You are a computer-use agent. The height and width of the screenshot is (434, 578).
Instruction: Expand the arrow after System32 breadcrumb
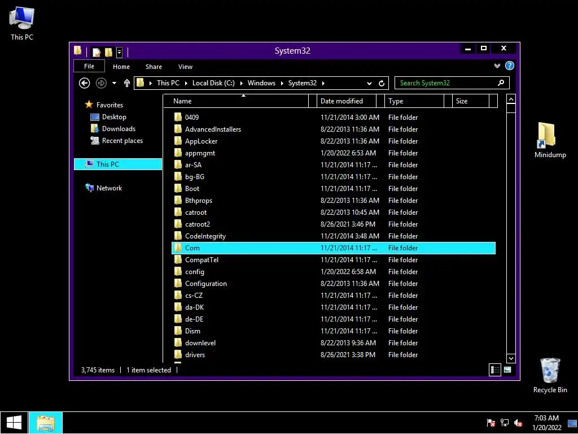(x=323, y=84)
